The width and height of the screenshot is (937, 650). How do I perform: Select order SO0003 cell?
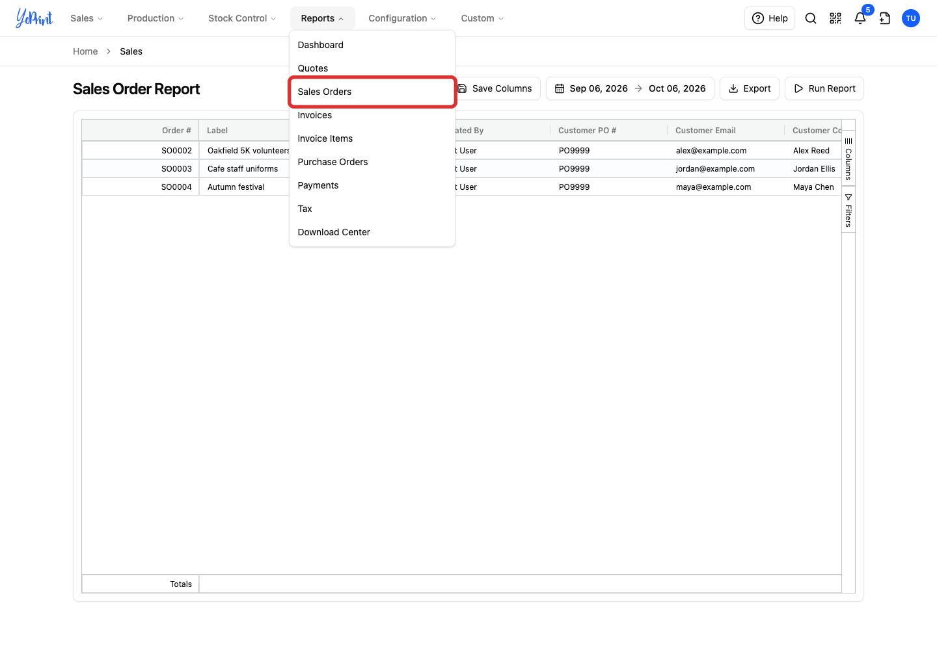coord(141,168)
